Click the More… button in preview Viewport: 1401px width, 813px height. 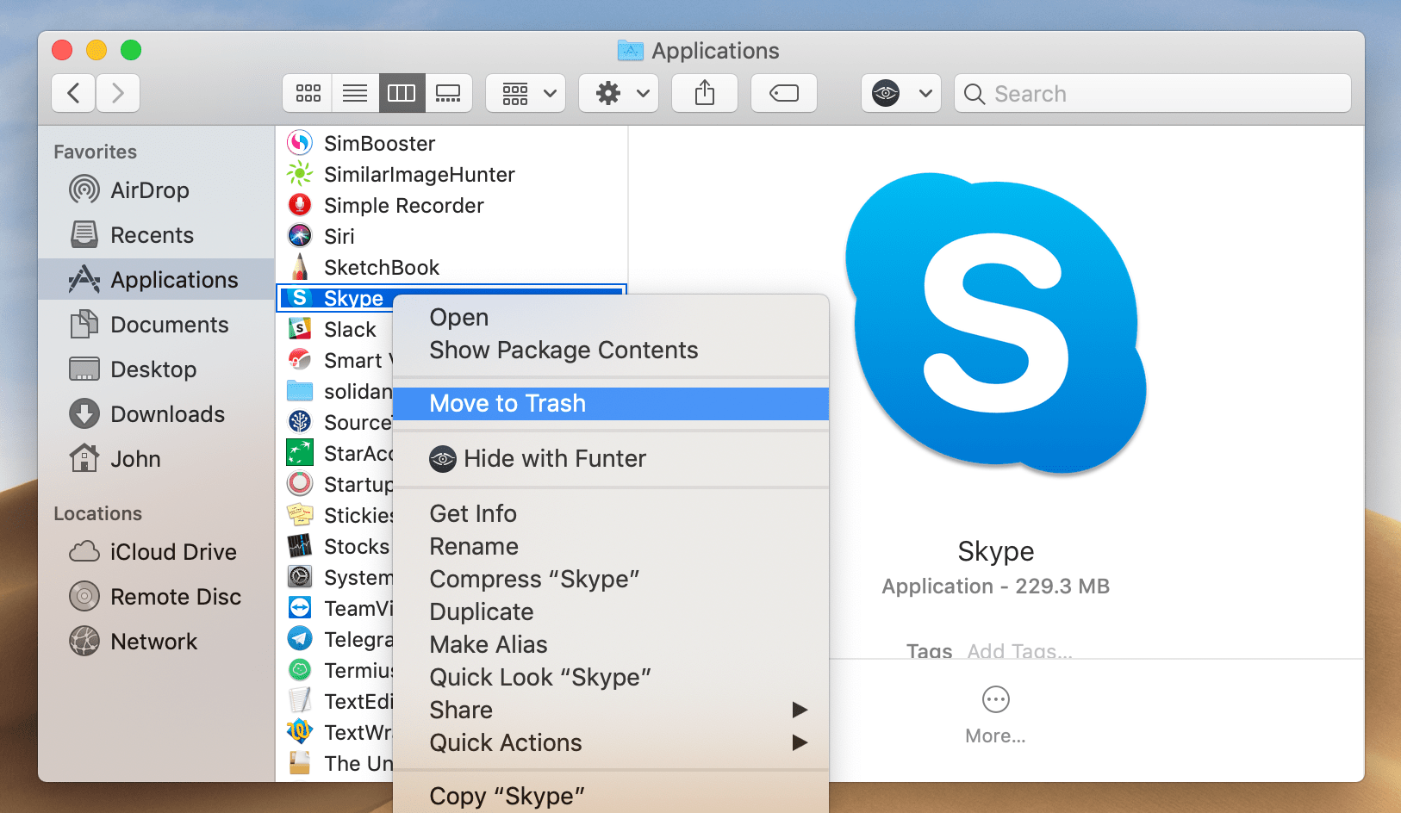(995, 713)
